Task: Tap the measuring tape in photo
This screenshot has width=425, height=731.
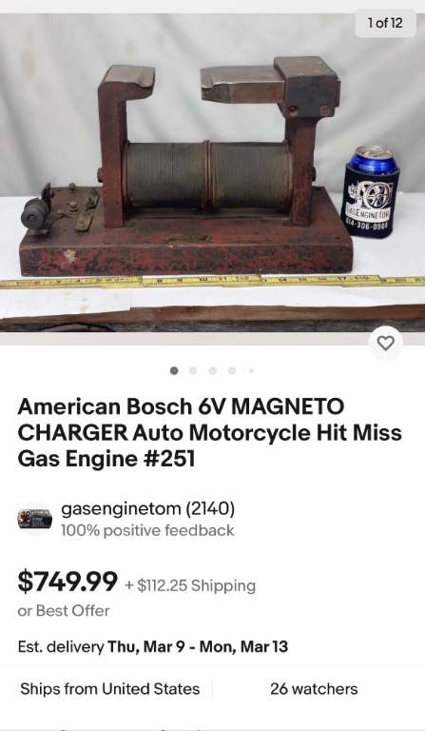Action: [212, 281]
